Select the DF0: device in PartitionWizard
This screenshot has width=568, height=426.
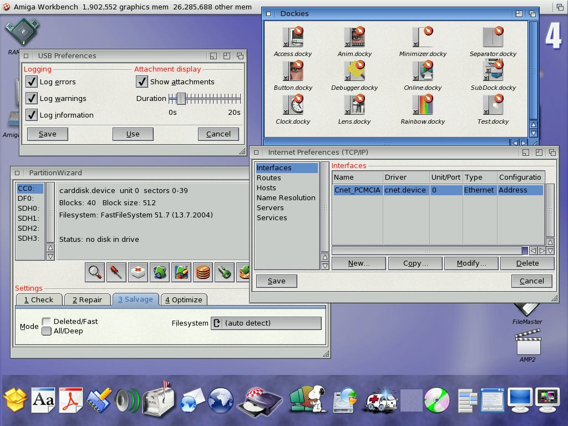point(26,198)
